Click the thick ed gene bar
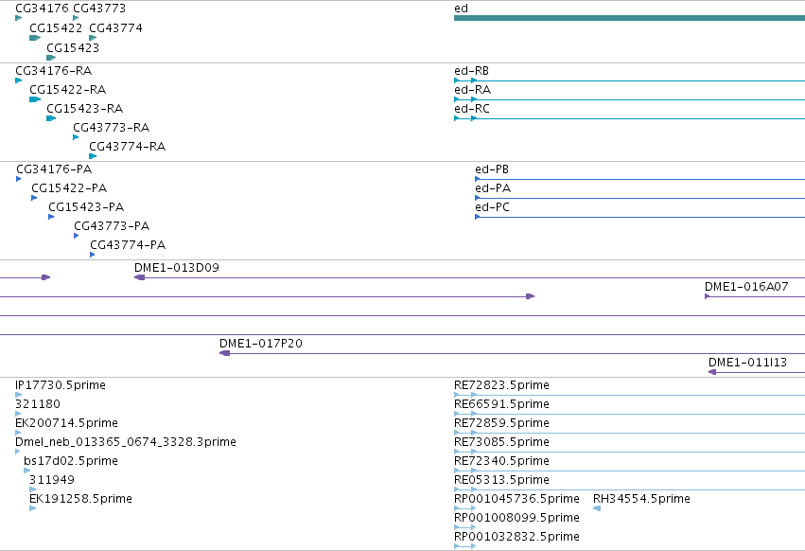Image resolution: width=805 pixels, height=551 pixels. 629,18
